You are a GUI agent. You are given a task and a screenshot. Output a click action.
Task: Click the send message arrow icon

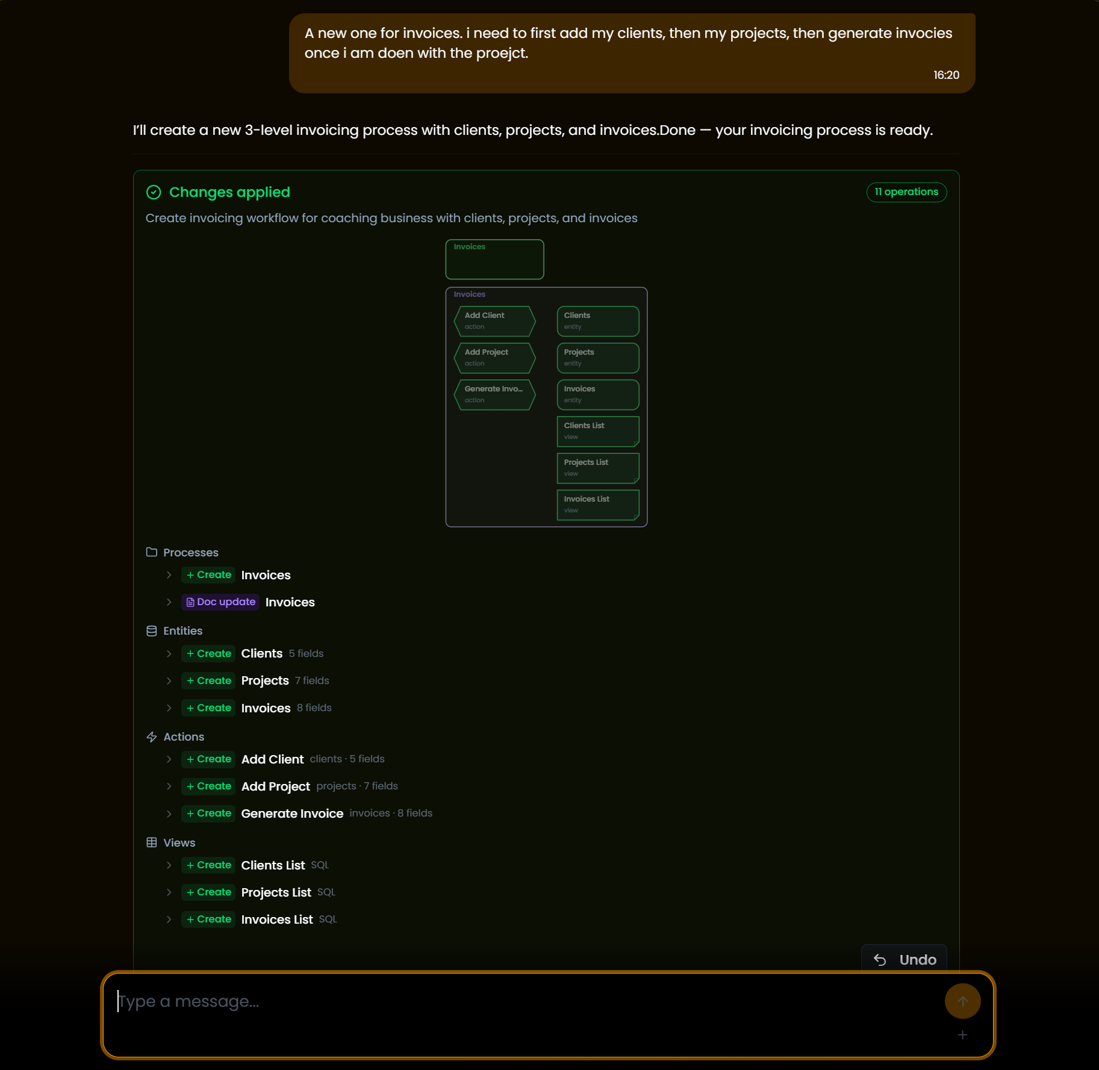(x=962, y=1001)
